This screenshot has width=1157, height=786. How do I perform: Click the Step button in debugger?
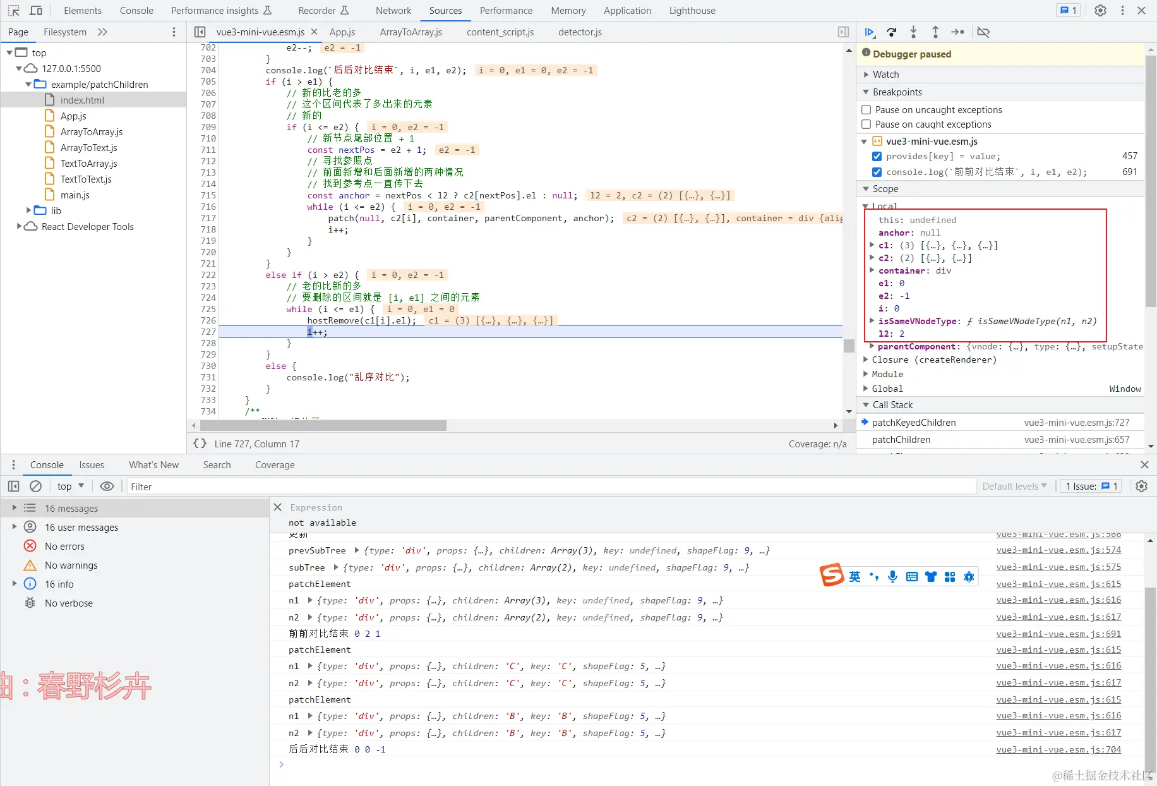957,32
